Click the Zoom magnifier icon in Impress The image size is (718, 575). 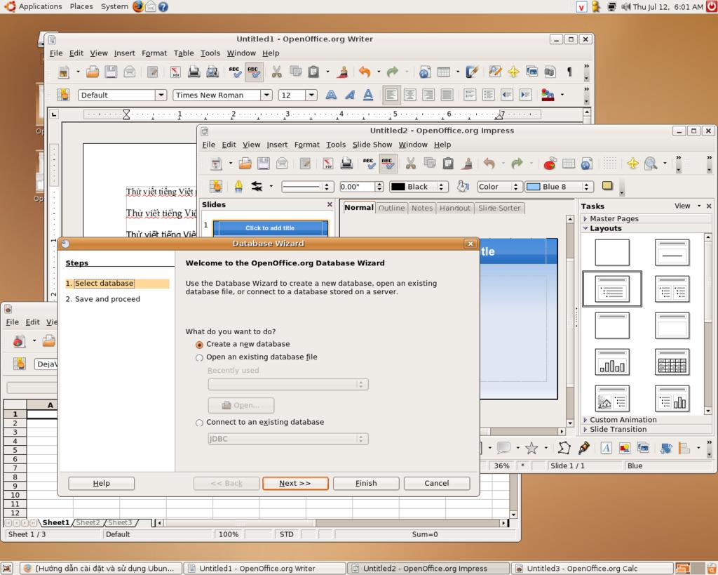click(x=651, y=164)
